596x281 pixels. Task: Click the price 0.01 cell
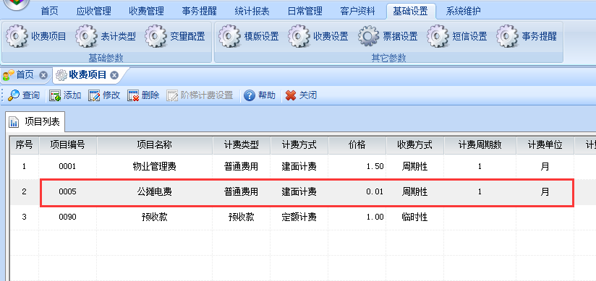coord(357,191)
